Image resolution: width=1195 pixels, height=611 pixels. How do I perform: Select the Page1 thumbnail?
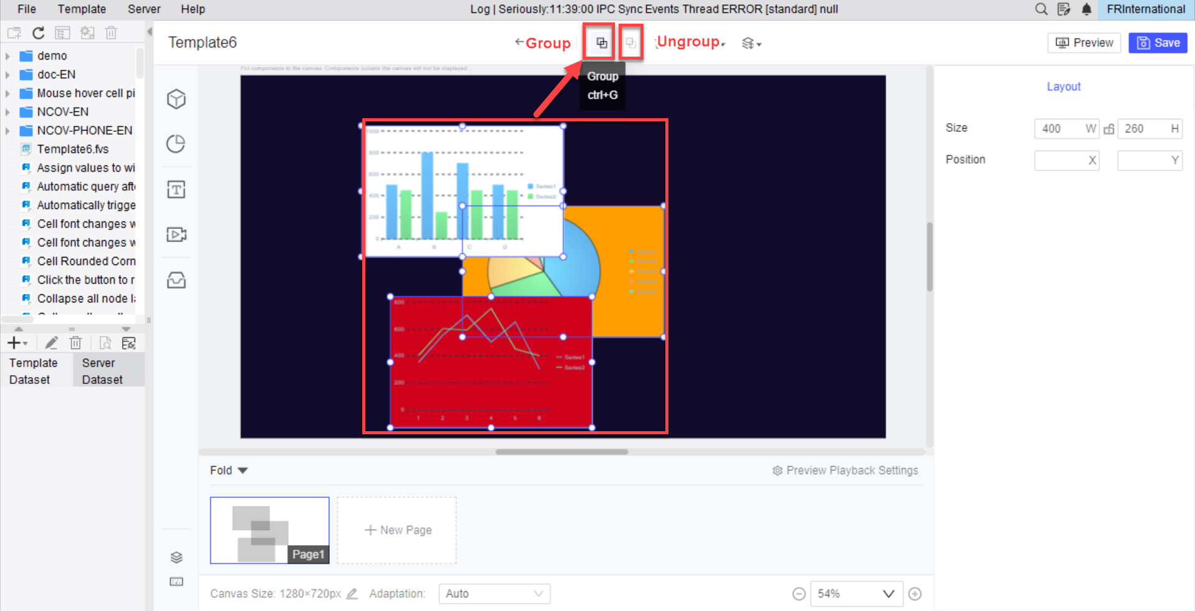pos(269,530)
